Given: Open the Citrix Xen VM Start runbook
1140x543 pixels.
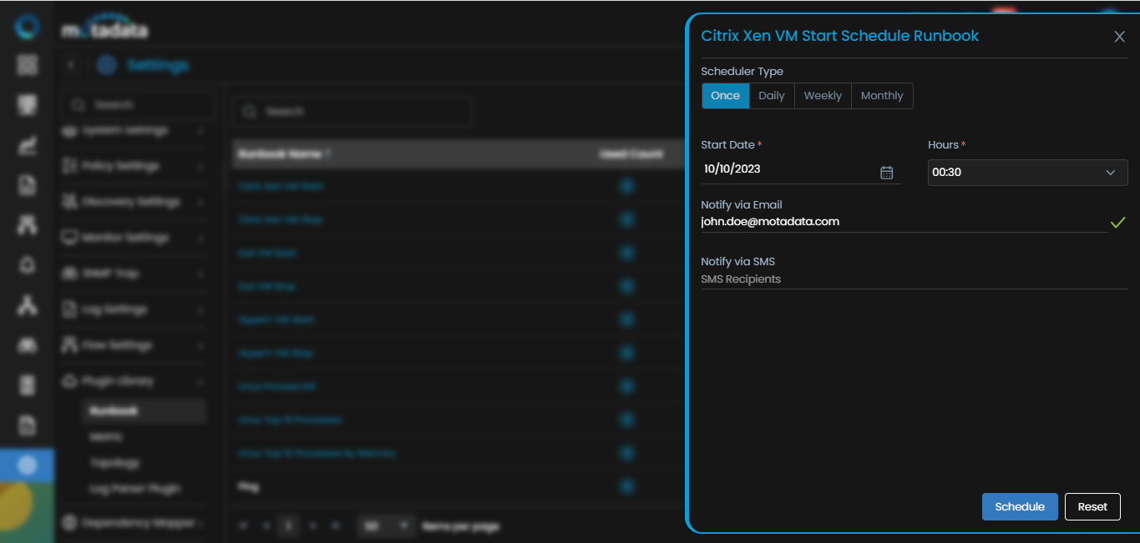Looking at the screenshot, I should 281,186.
